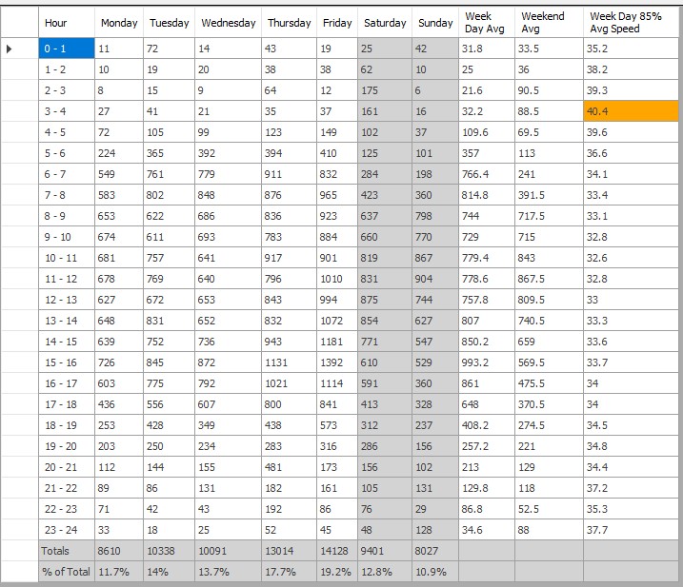Image resolution: width=683 pixels, height=587 pixels.
Task: Click the Monday column header
Action: (118, 23)
